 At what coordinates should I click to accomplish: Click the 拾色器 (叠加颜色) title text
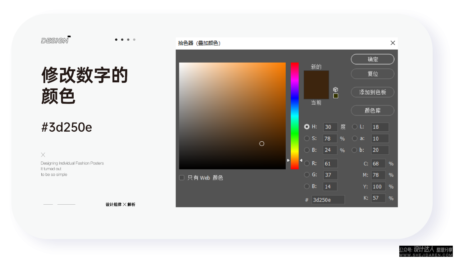[x=199, y=43]
